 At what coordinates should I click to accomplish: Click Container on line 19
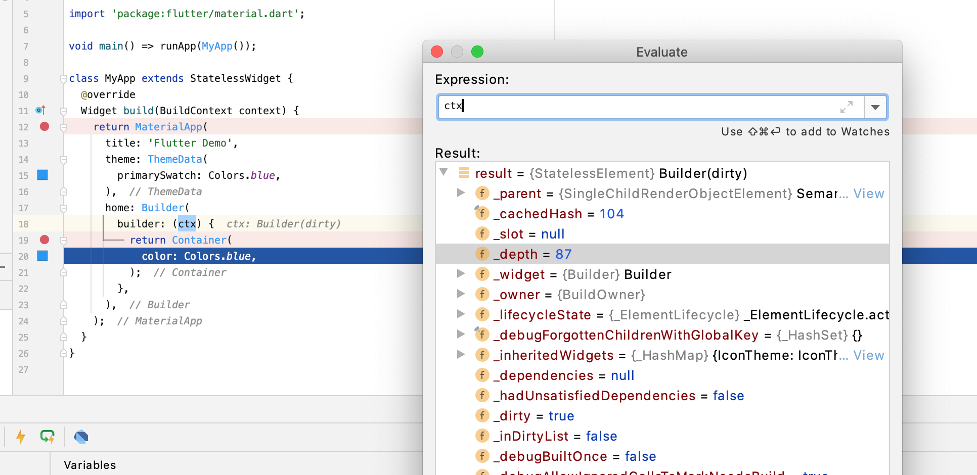coord(199,240)
